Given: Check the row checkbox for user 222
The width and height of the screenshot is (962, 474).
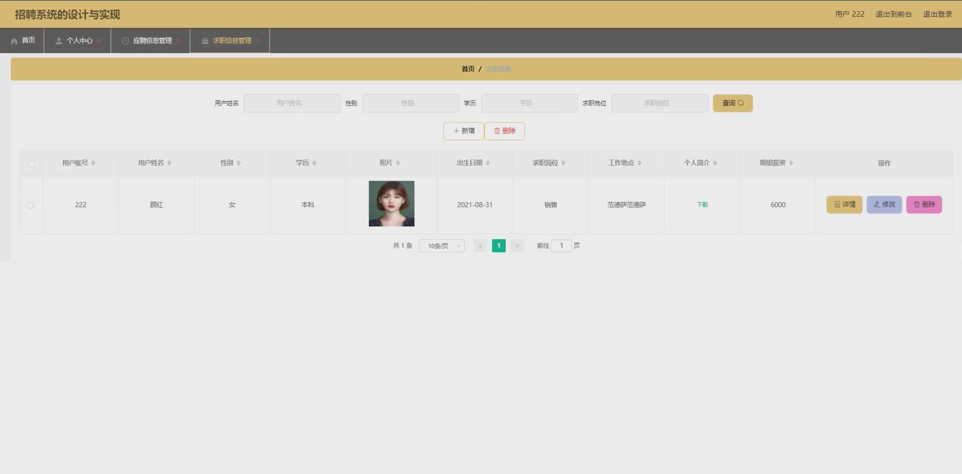Looking at the screenshot, I should (31, 205).
